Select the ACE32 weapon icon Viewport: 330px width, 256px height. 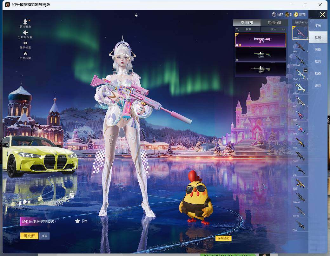coord(300,211)
